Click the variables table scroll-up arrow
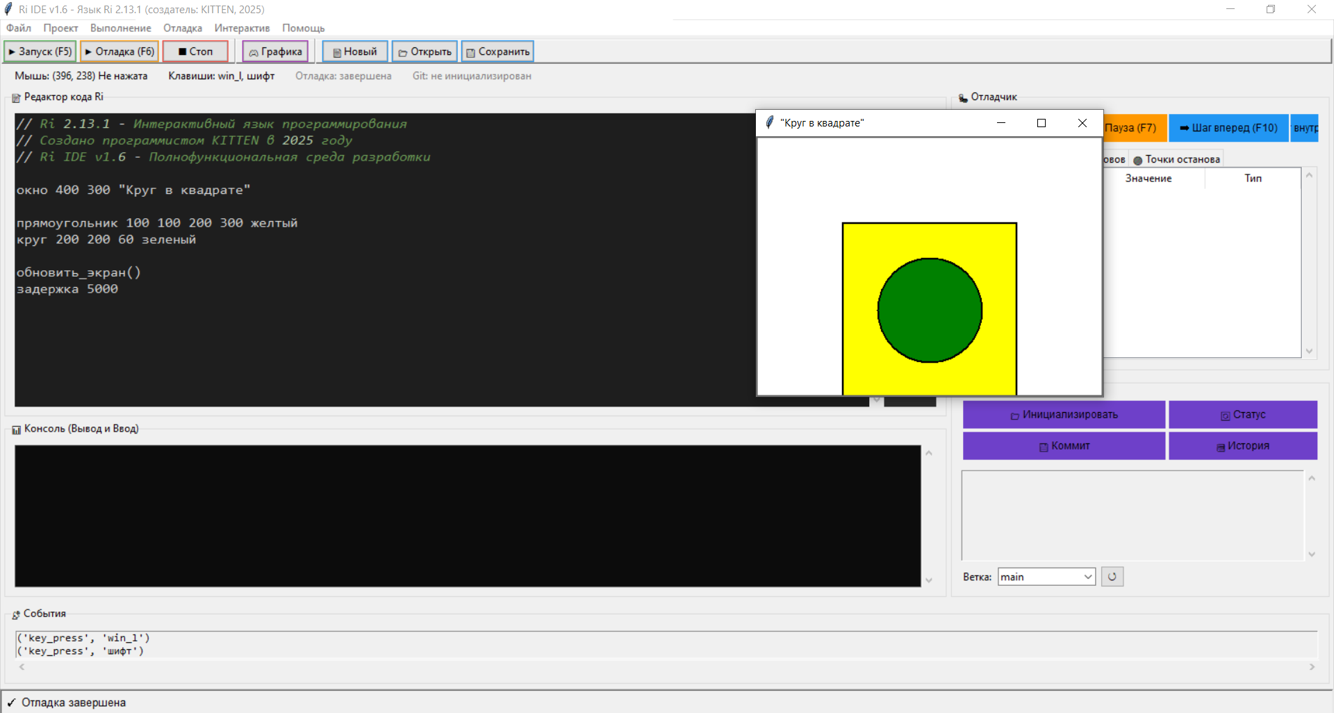Image resolution: width=1334 pixels, height=713 pixels. pyautogui.click(x=1310, y=175)
